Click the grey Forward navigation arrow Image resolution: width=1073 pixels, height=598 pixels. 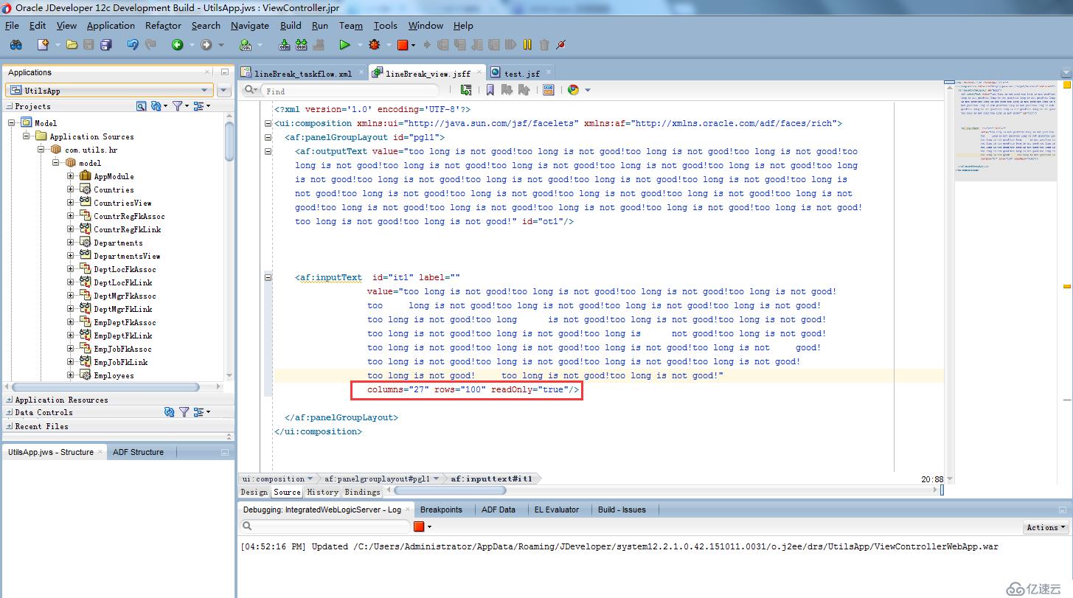click(x=206, y=45)
